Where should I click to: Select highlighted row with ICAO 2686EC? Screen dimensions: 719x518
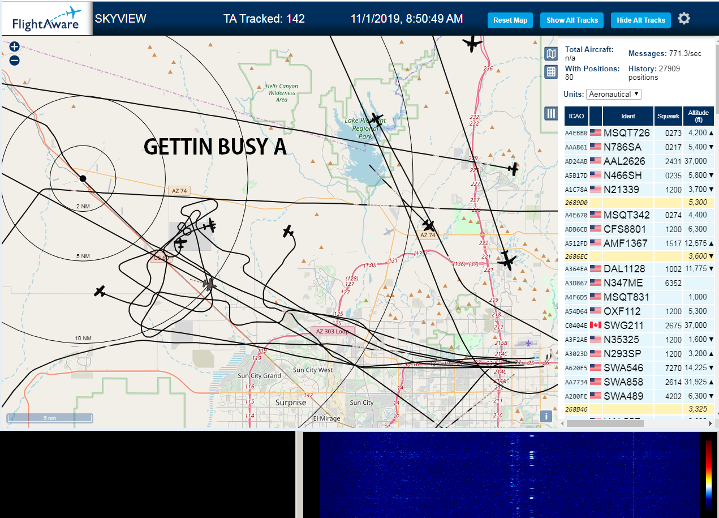tap(639, 256)
